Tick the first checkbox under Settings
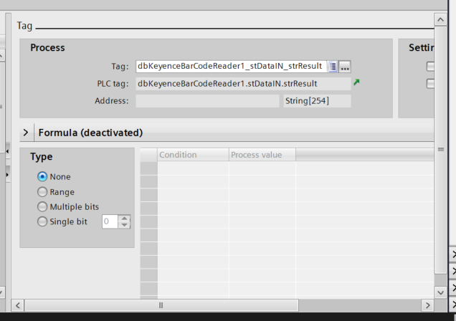The width and height of the screenshot is (456, 321). click(430, 67)
